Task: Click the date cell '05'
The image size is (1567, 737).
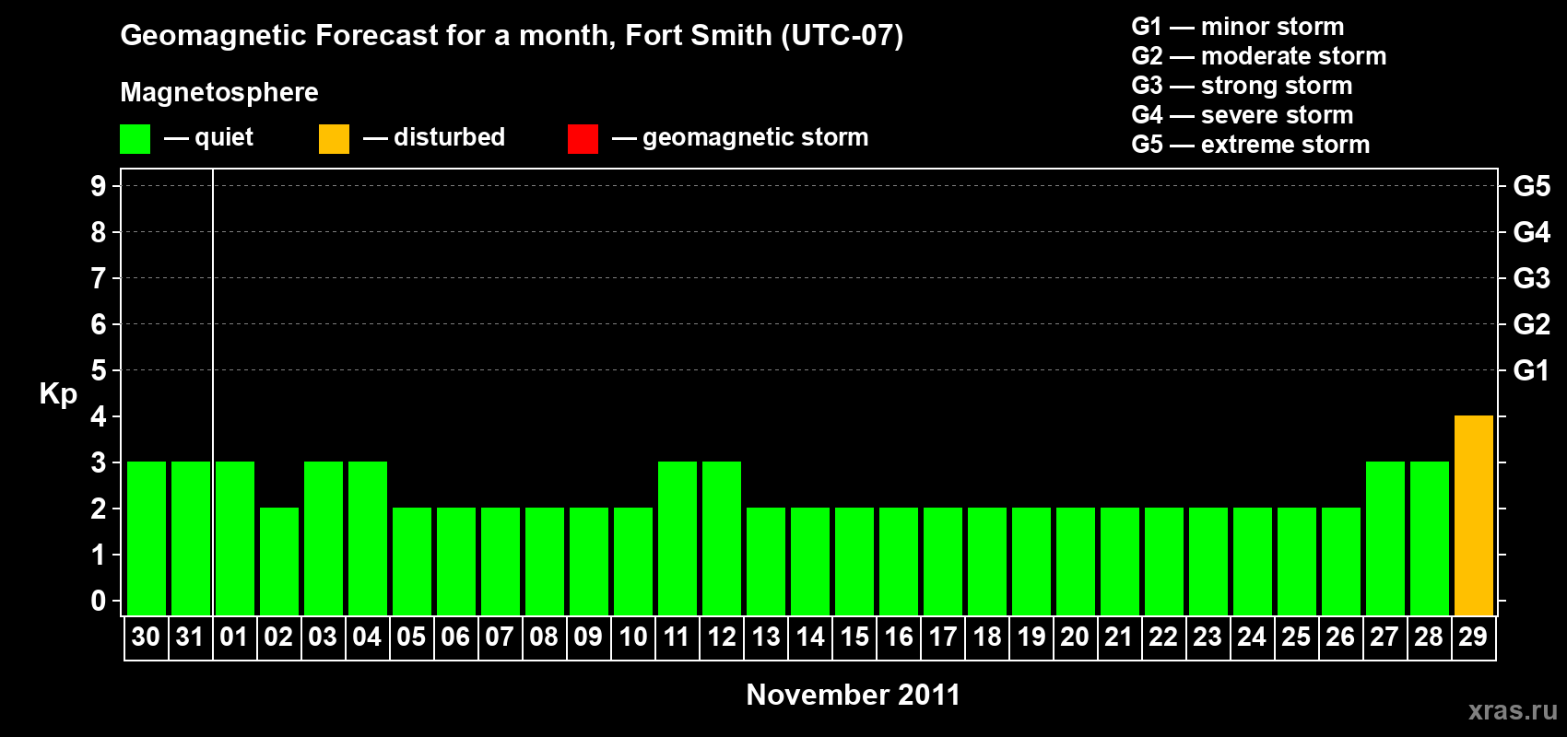Action: [x=411, y=638]
